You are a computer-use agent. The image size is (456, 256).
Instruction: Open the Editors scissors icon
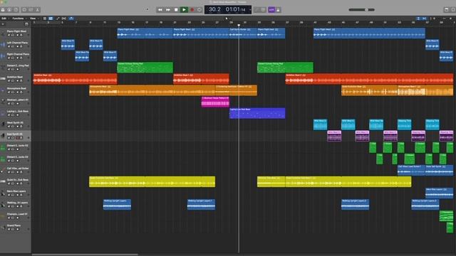coord(38,10)
